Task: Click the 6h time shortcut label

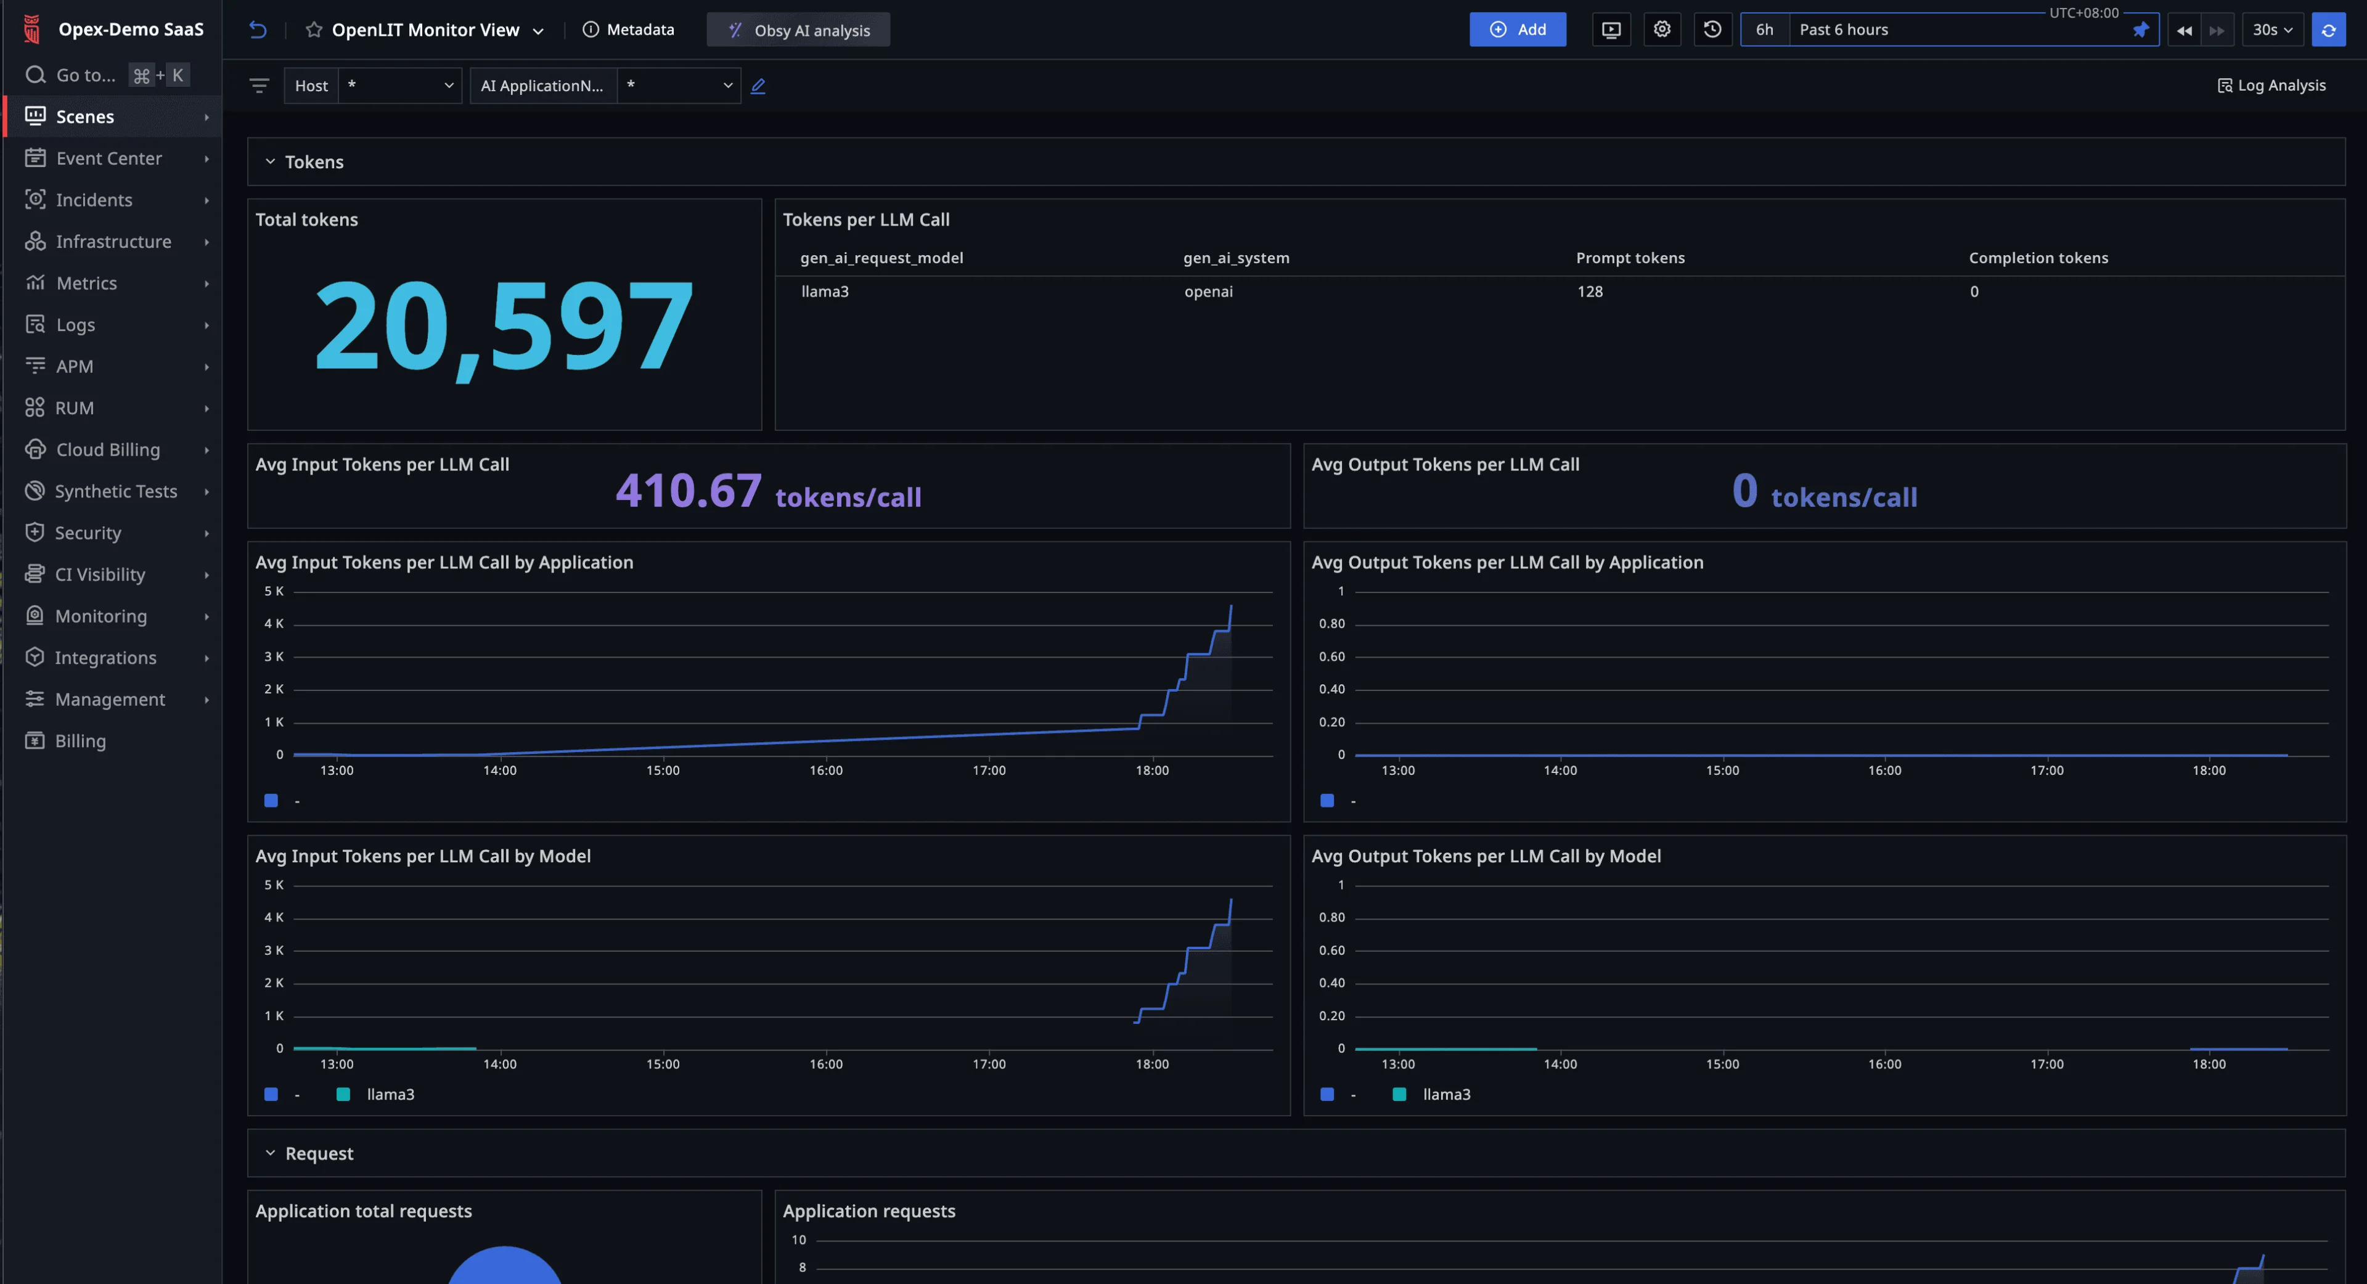Action: click(x=1764, y=30)
